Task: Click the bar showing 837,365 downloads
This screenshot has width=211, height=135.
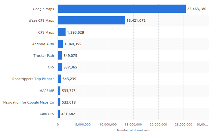Action: click(60, 67)
